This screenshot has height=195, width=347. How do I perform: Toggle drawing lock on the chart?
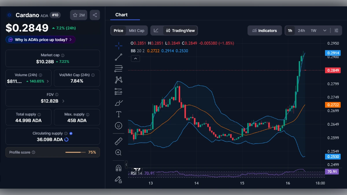pos(119,180)
